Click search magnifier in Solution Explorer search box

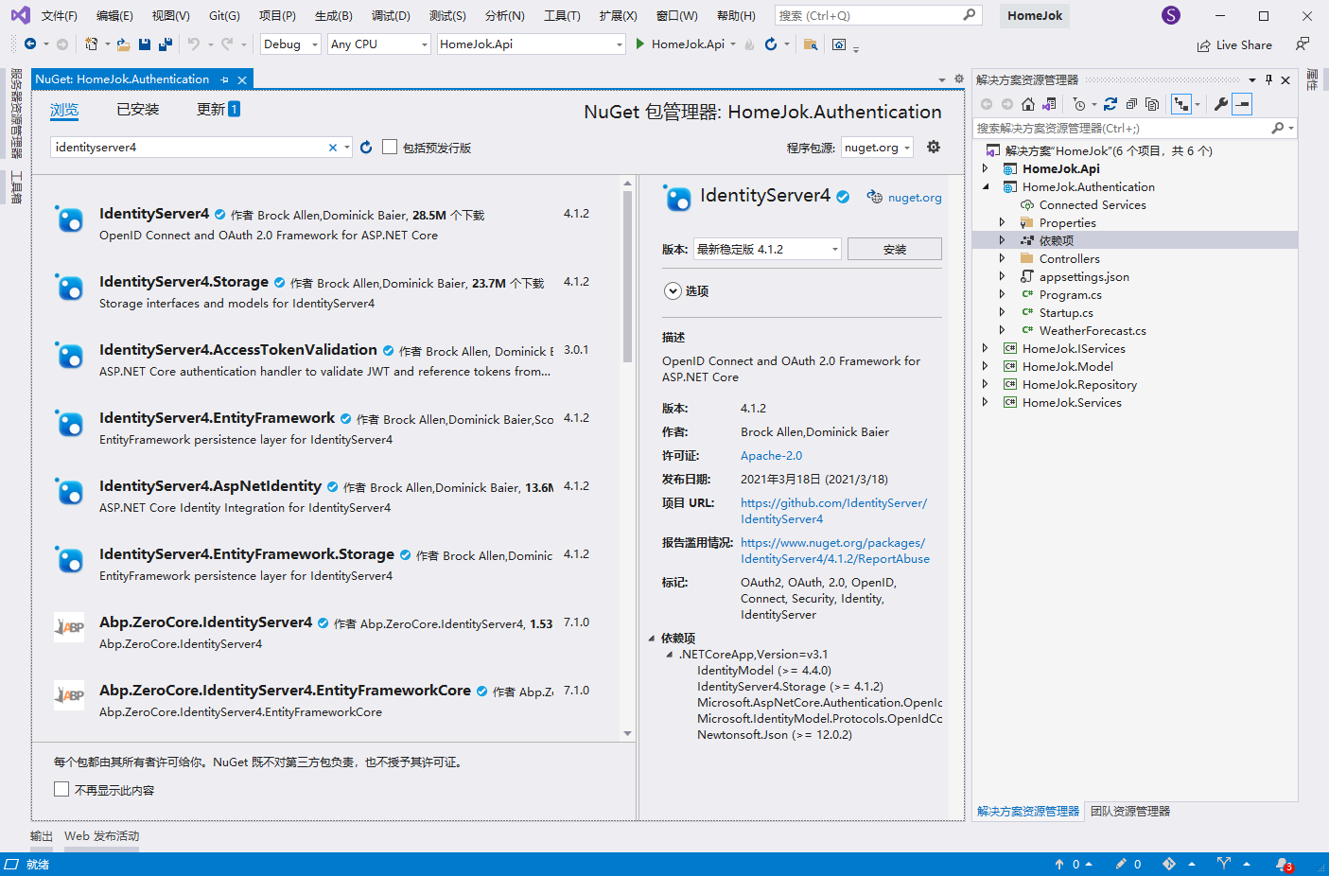click(x=1278, y=128)
